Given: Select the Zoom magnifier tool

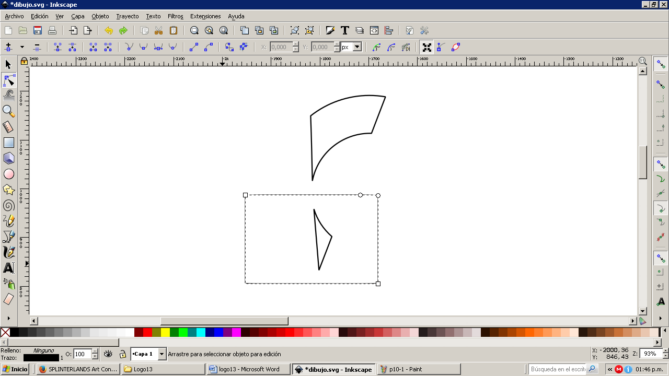Looking at the screenshot, I should pos(8,111).
